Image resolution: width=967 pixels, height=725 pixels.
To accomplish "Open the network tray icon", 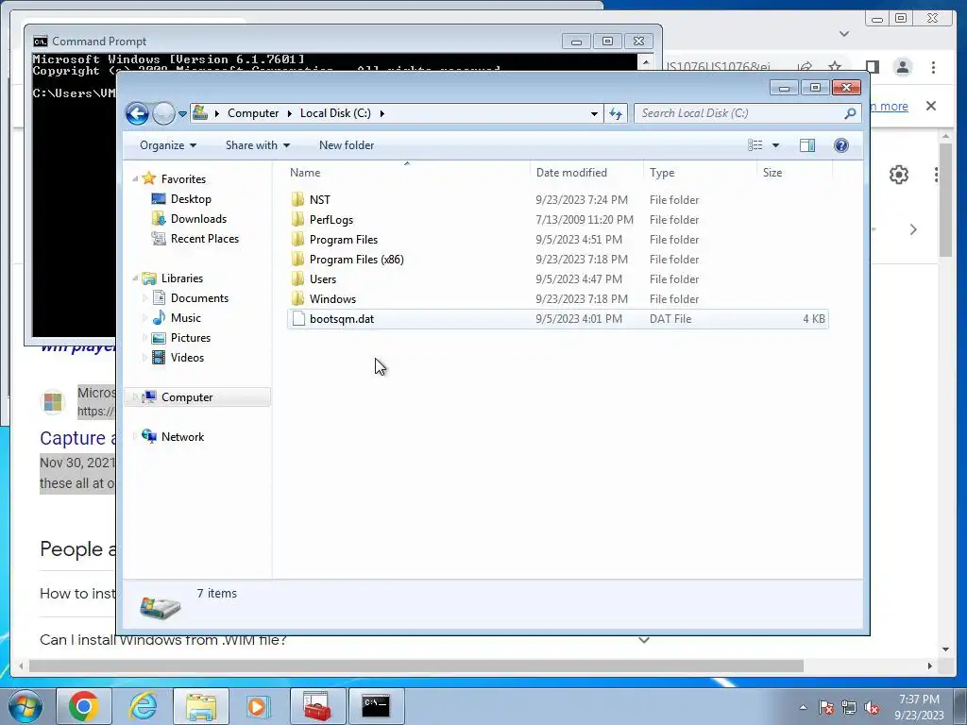I will [849, 707].
